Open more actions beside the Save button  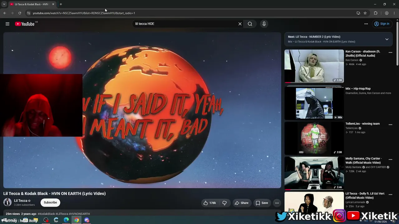(x=277, y=203)
